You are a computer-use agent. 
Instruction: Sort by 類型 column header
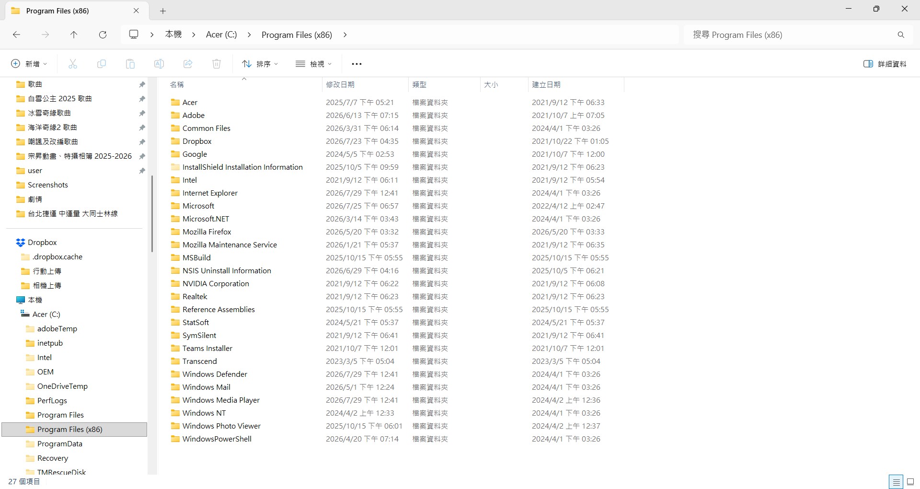444,84
